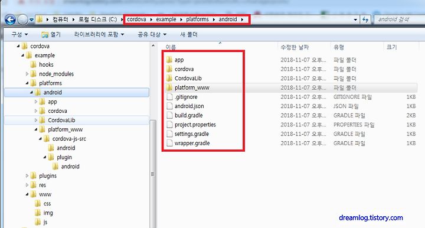The width and height of the screenshot is (425, 228).
Task: Select the 'build.gradle' file icon
Action: click(x=169, y=115)
